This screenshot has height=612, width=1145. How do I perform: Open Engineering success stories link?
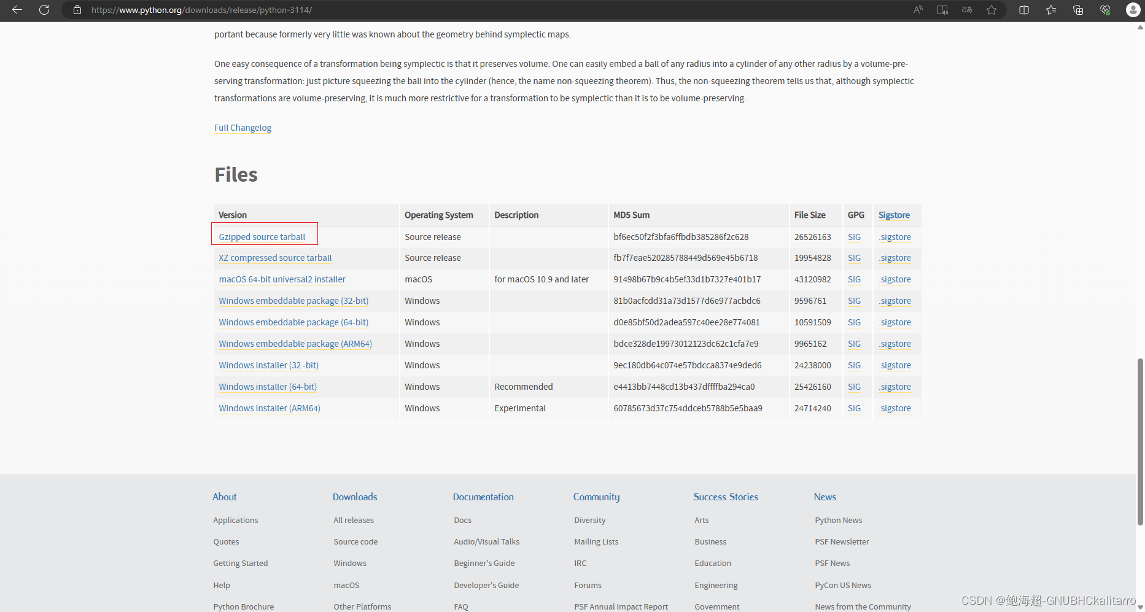click(x=716, y=585)
